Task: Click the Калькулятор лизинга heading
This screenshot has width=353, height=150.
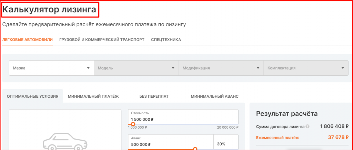Action: click(49, 10)
